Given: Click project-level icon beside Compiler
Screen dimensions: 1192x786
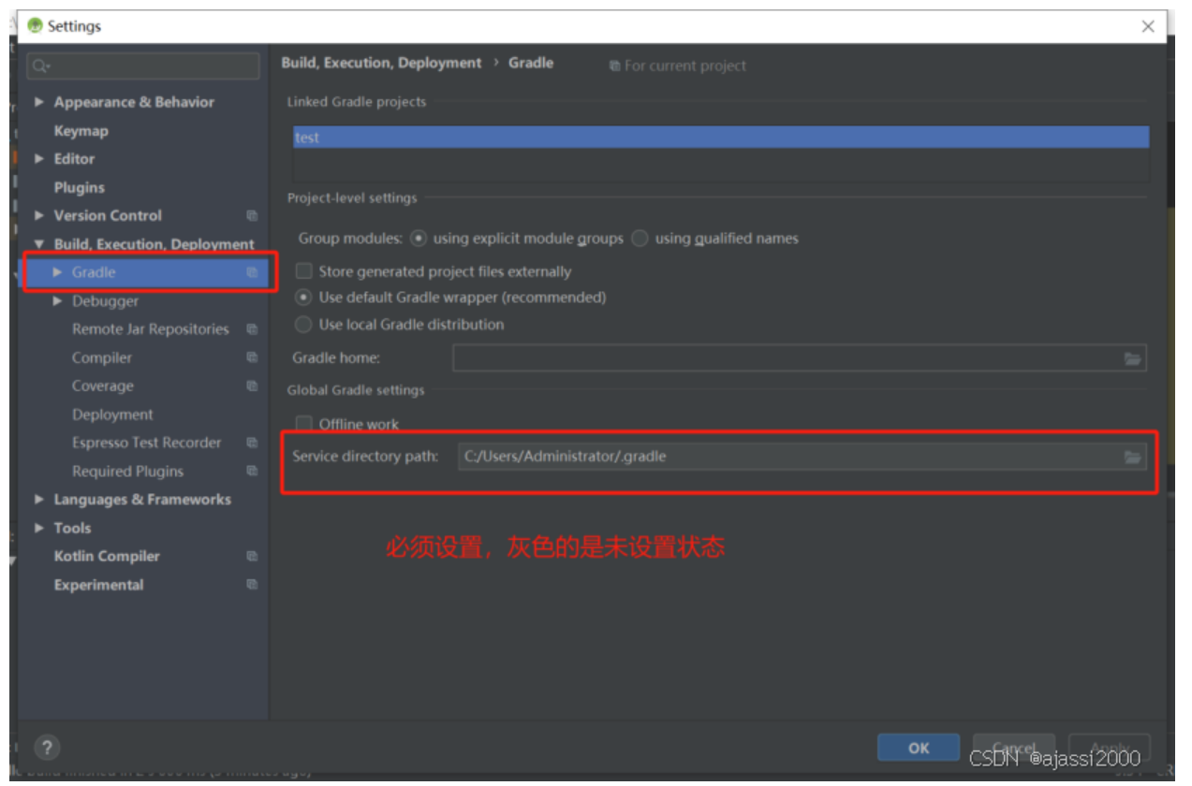Looking at the screenshot, I should click(x=252, y=357).
